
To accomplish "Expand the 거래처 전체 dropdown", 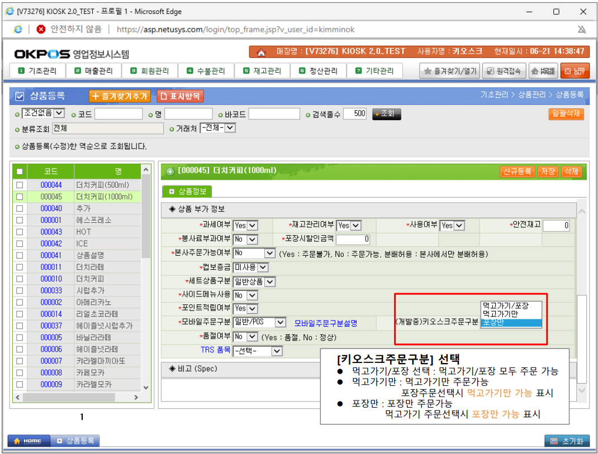I will tap(218, 128).
